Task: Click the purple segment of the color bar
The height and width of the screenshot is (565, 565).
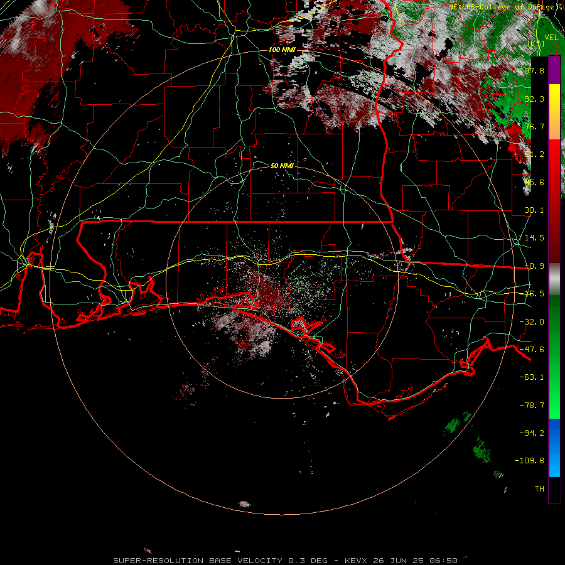Action: [554, 70]
